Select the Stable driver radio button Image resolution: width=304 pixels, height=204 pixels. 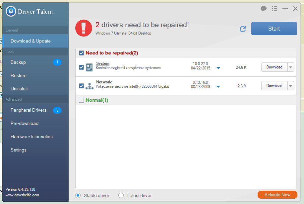tap(78, 195)
